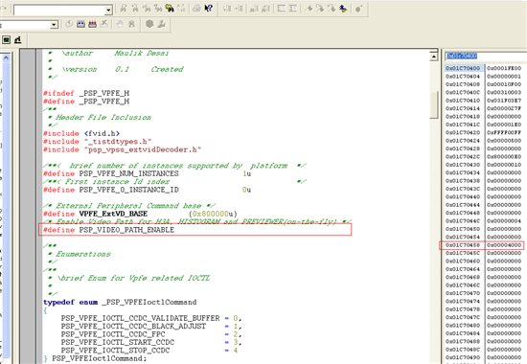Click memory value 0x00000500
The width and height of the screenshot is (527, 364).
click(x=504, y=141)
